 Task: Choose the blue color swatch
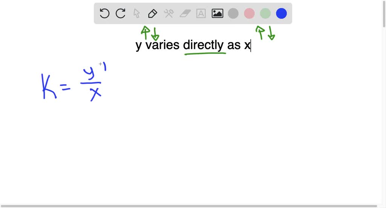click(281, 13)
